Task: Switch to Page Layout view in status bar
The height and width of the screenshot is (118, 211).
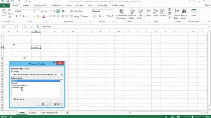Action: (172, 117)
